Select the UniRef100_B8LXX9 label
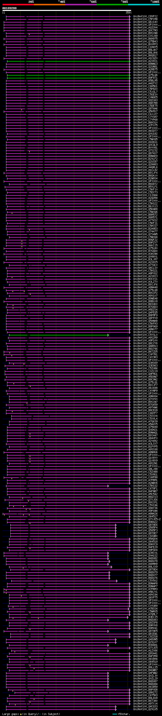Image resolution: width=162 pixels, height=716 pixels. coord(145,567)
